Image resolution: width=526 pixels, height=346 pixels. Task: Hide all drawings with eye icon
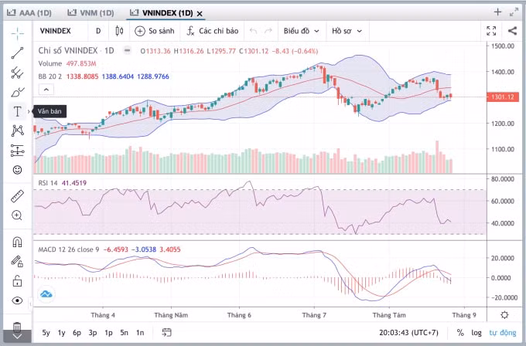(17, 300)
